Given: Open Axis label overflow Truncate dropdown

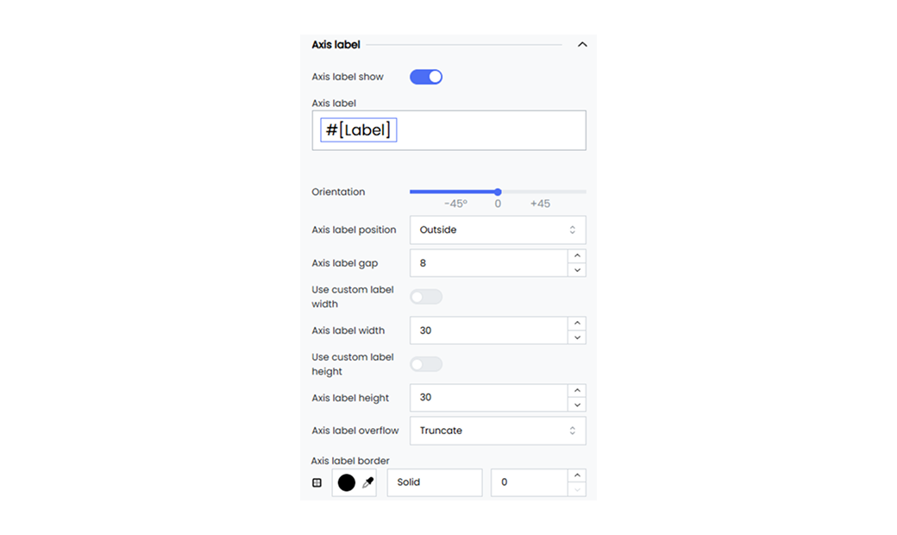Looking at the screenshot, I should [498, 431].
